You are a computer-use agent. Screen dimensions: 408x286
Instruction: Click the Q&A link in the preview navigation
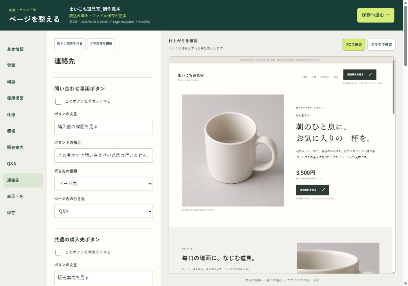point(336,77)
